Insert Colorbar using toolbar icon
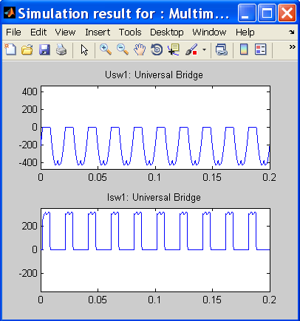The height and width of the screenshot is (321, 300). click(244, 49)
